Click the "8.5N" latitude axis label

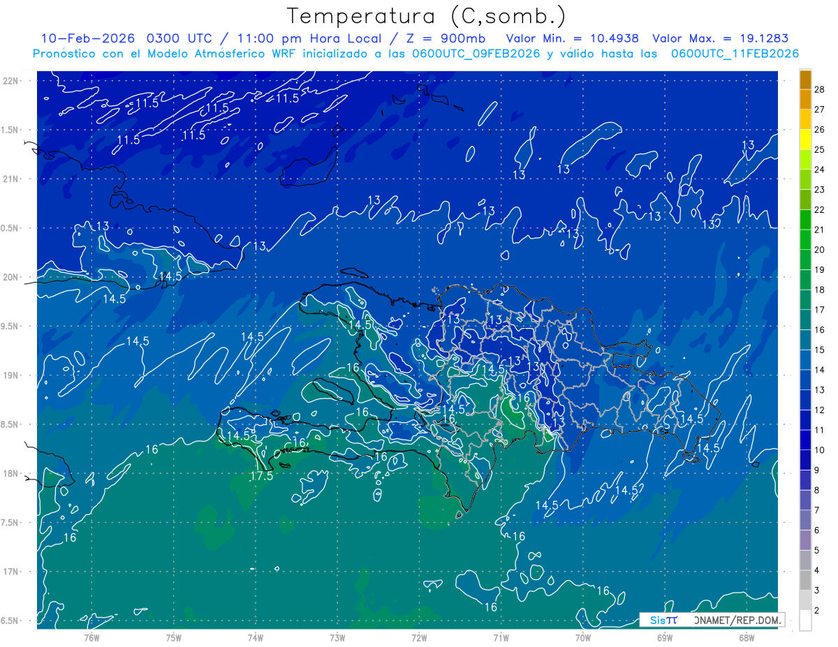pos(9,424)
